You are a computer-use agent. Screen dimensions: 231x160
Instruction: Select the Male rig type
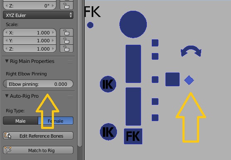[x=20, y=121]
